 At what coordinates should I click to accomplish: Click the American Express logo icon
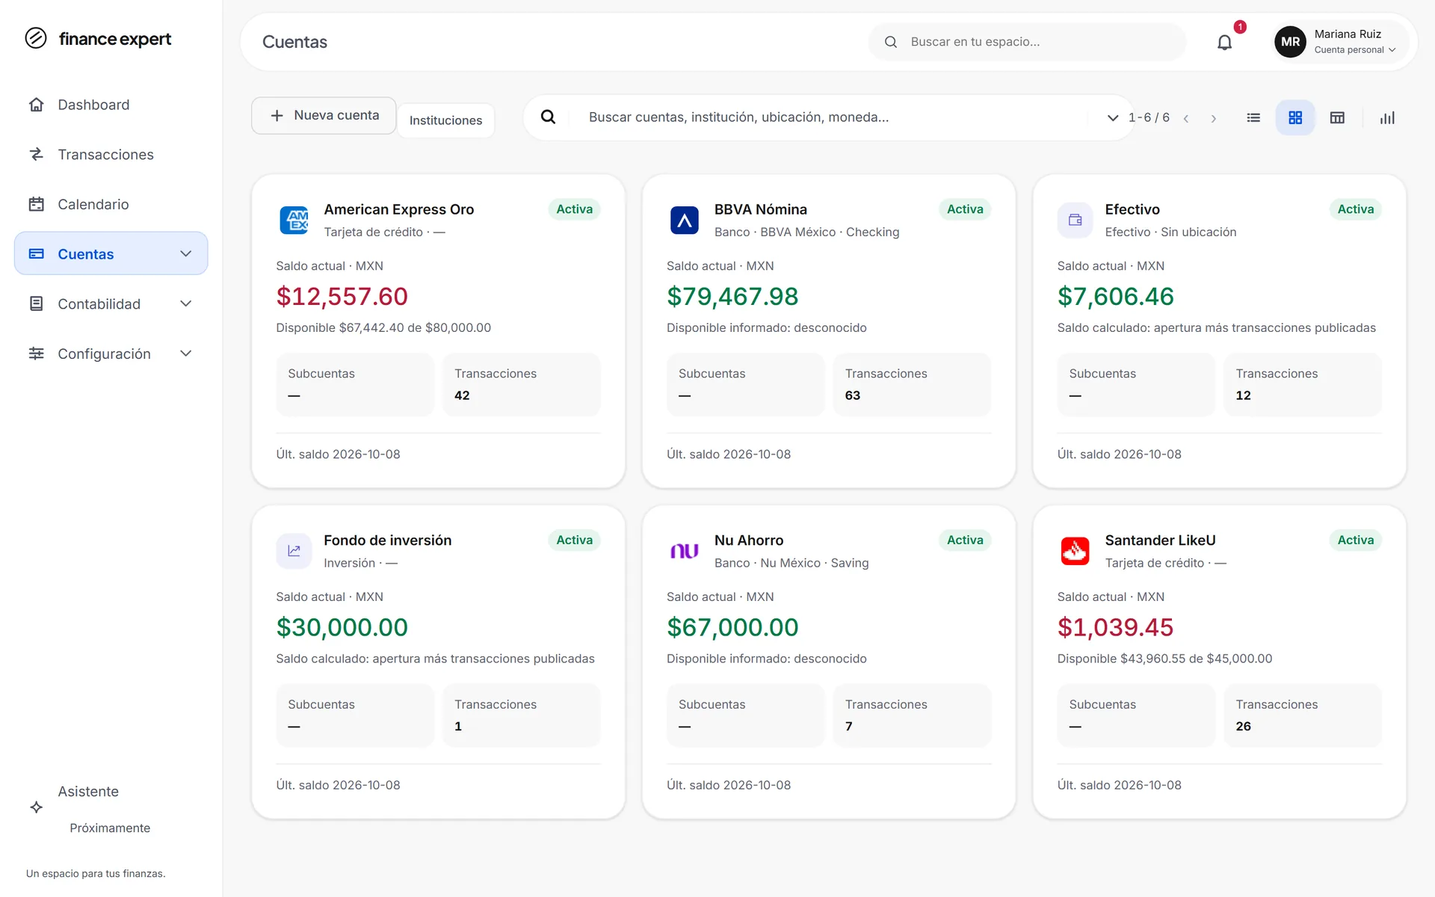294,220
